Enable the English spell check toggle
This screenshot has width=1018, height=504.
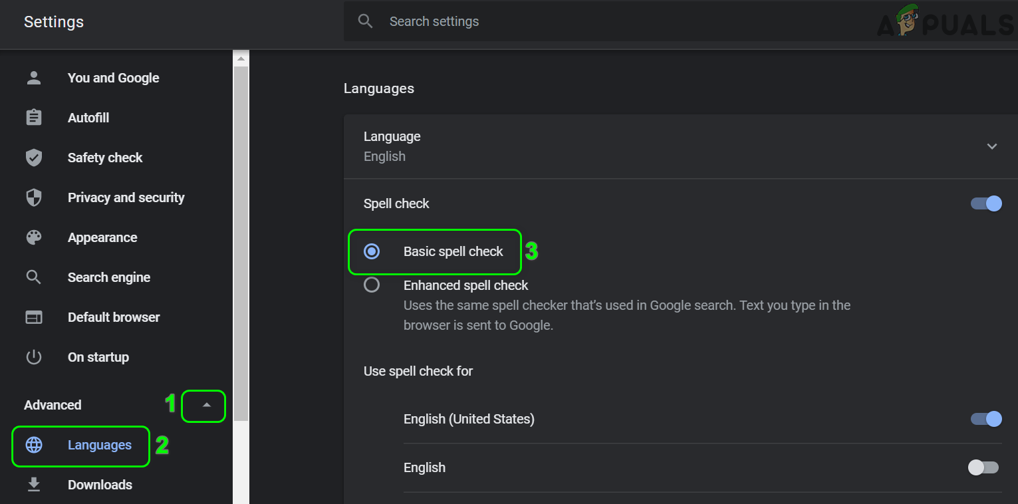pyautogui.click(x=983, y=467)
